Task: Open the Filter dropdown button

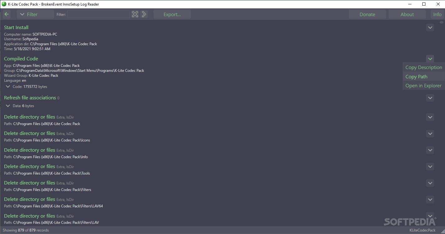Action: 35,14
